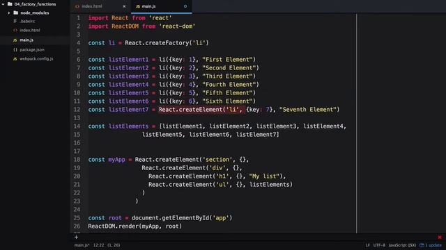Click the index.html code icon in sidebar
The image size is (446, 250).
(x=15, y=30)
